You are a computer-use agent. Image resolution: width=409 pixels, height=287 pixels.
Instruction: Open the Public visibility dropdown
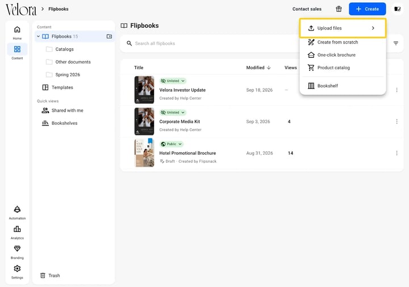point(172,143)
